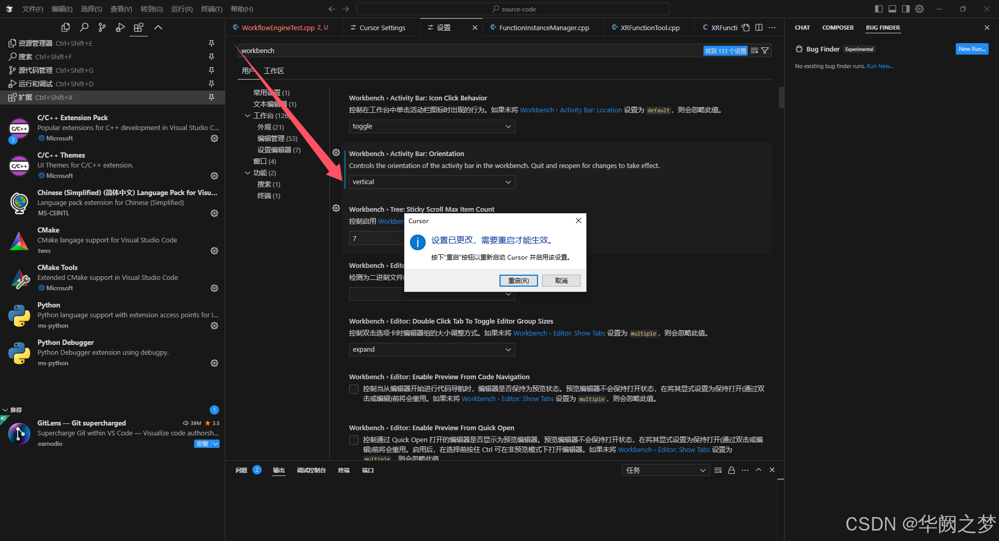The image size is (999, 541).
Task: Open the 运行(R) menu
Action: [x=182, y=9]
